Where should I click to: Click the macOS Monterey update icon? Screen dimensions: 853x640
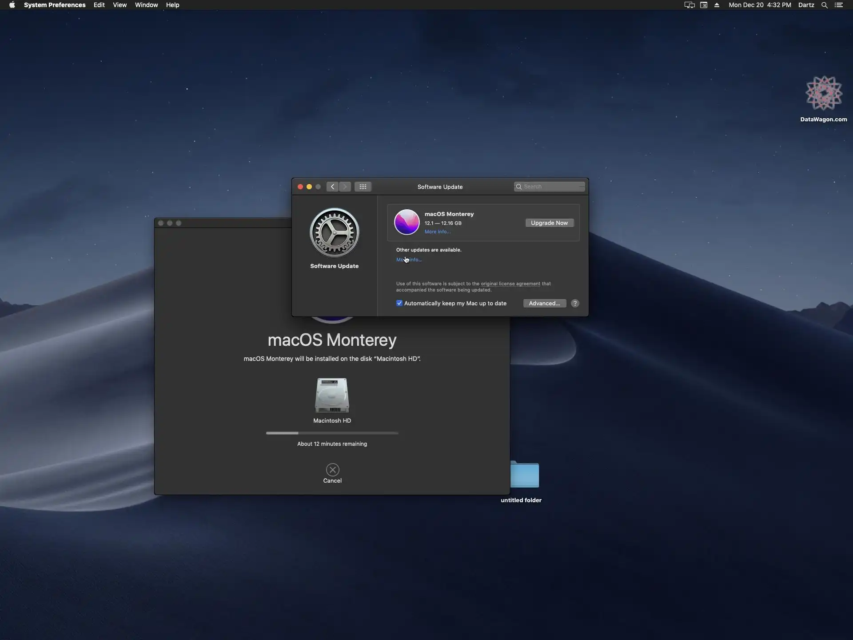point(407,222)
